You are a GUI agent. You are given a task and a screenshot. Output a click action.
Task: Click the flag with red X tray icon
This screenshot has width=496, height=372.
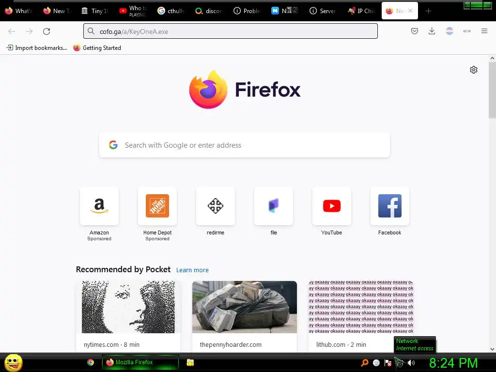(388, 363)
